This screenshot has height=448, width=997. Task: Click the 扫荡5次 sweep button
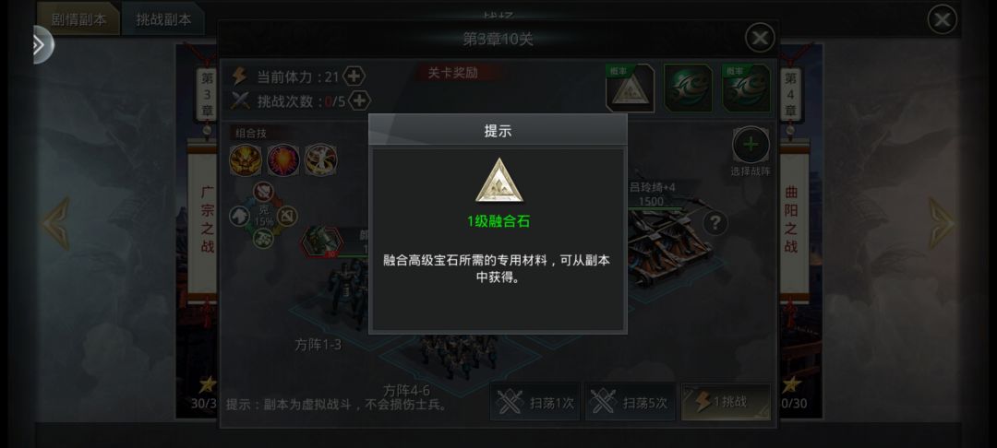[x=630, y=402]
